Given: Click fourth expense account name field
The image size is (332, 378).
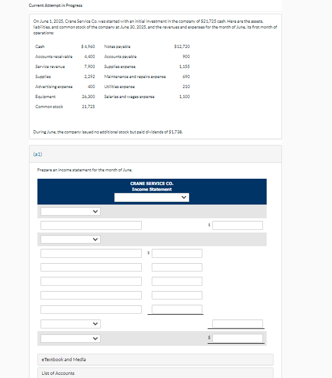Looking at the screenshot, I should 91,295.
